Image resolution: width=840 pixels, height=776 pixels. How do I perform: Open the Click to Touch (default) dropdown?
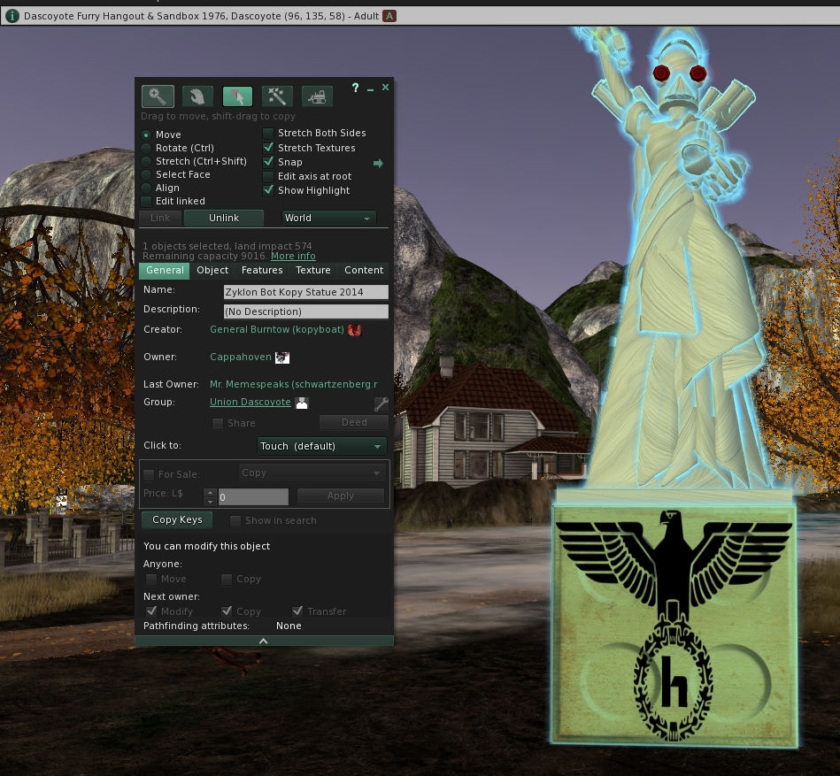322,446
